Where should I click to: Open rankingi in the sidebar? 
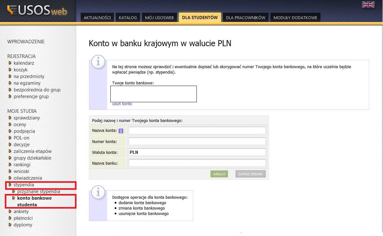pos(22,165)
